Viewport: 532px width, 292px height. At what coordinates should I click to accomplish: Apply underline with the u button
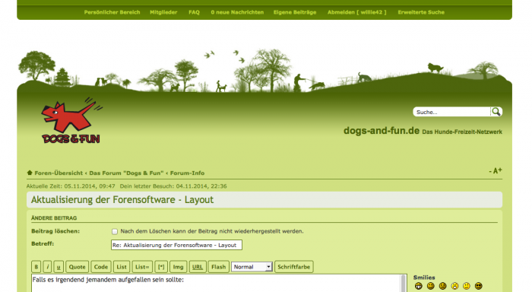pyautogui.click(x=59, y=267)
